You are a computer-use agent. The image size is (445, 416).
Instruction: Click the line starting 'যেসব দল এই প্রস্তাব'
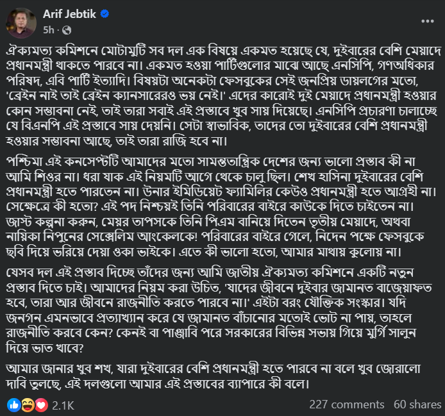tap(210, 272)
